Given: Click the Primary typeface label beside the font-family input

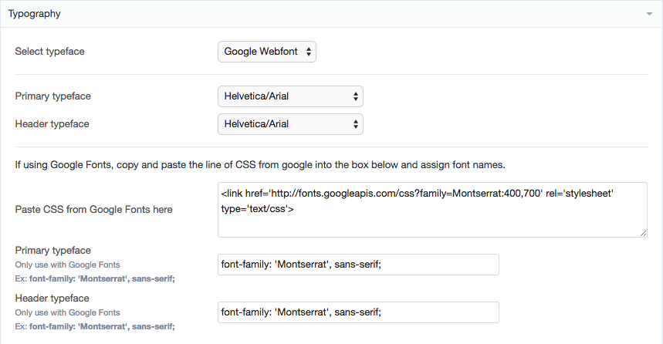Looking at the screenshot, I should point(53,251).
